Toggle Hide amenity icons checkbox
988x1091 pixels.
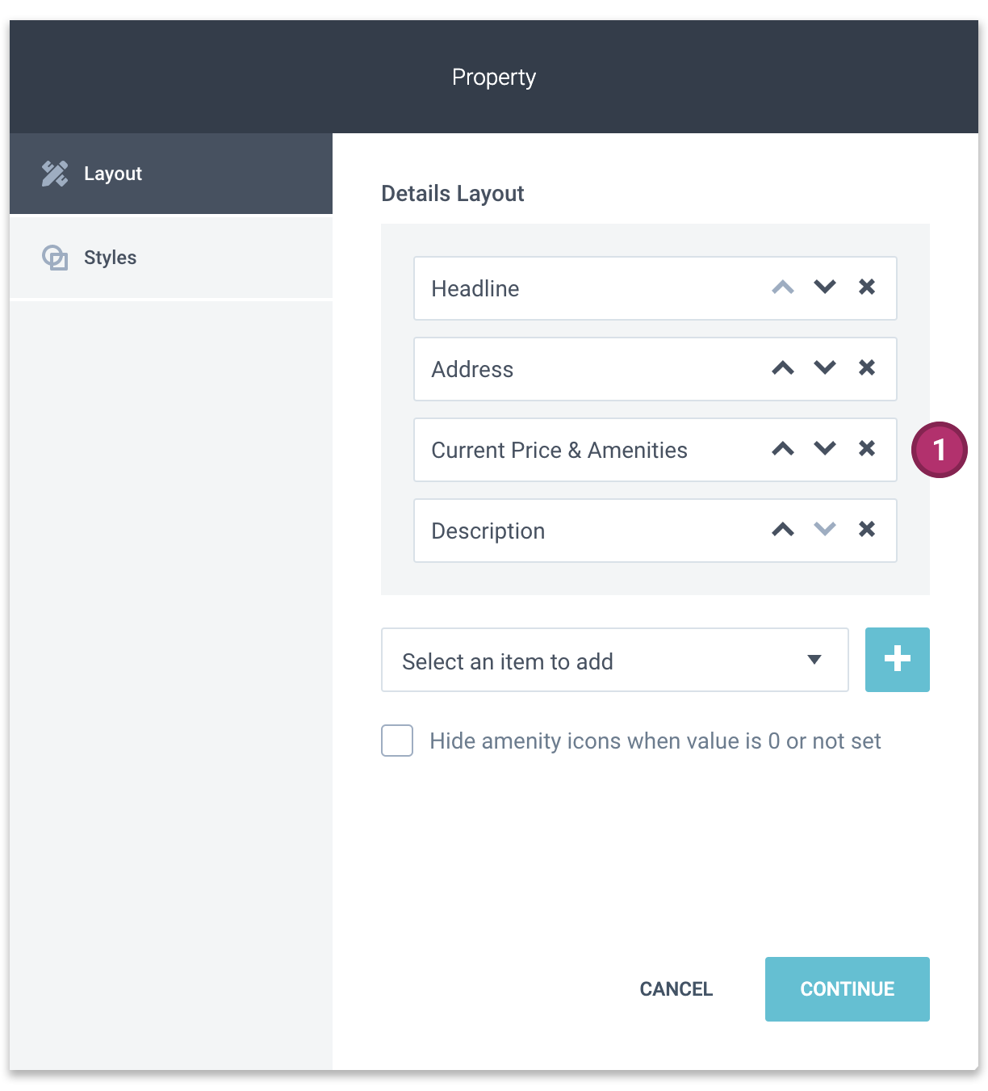click(397, 741)
